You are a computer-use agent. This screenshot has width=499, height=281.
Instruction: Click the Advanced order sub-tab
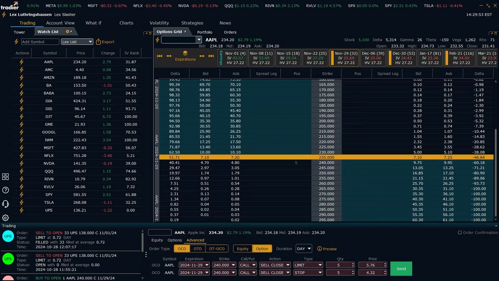point(195,240)
